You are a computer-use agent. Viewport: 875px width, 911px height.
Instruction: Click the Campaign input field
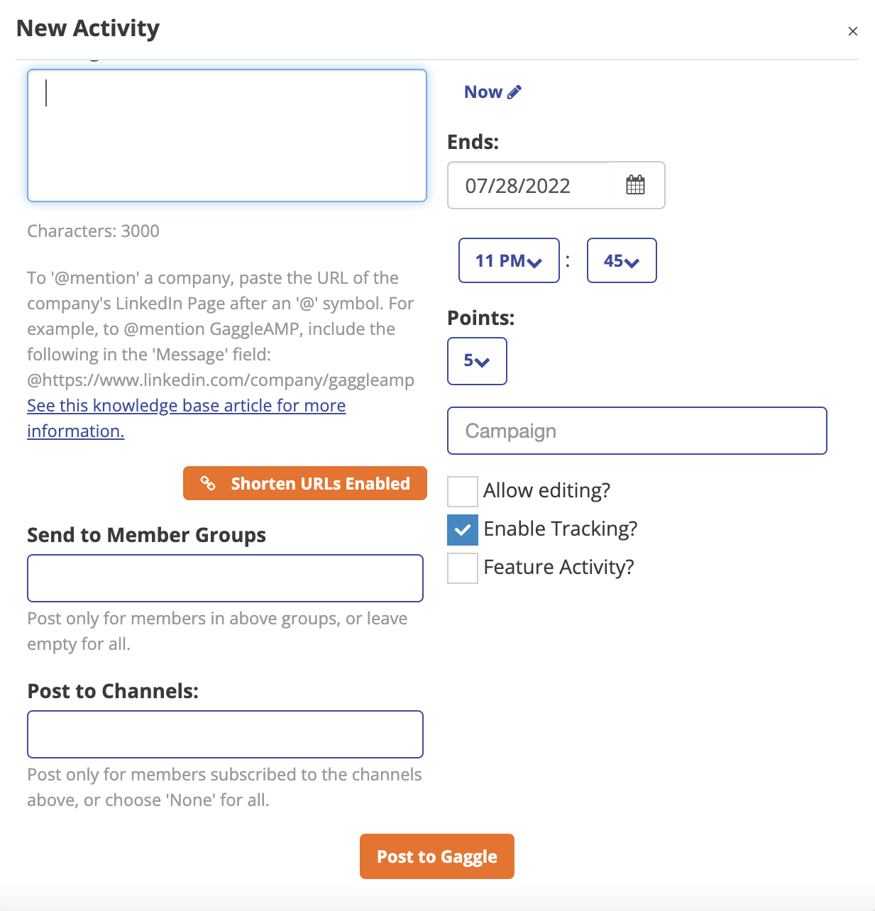pyautogui.click(x=637, y=431)
